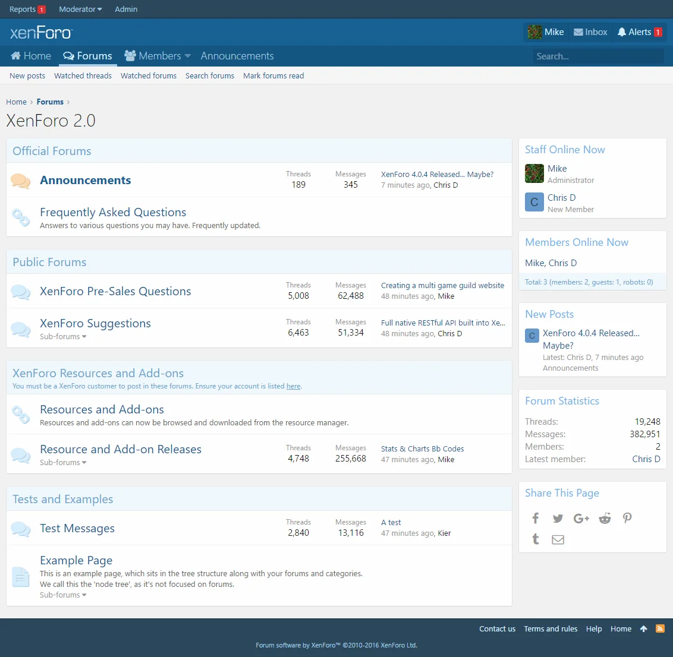Screen dimensions: 673x657
Task: Click the XenForo logo
Action: [41, 33]
